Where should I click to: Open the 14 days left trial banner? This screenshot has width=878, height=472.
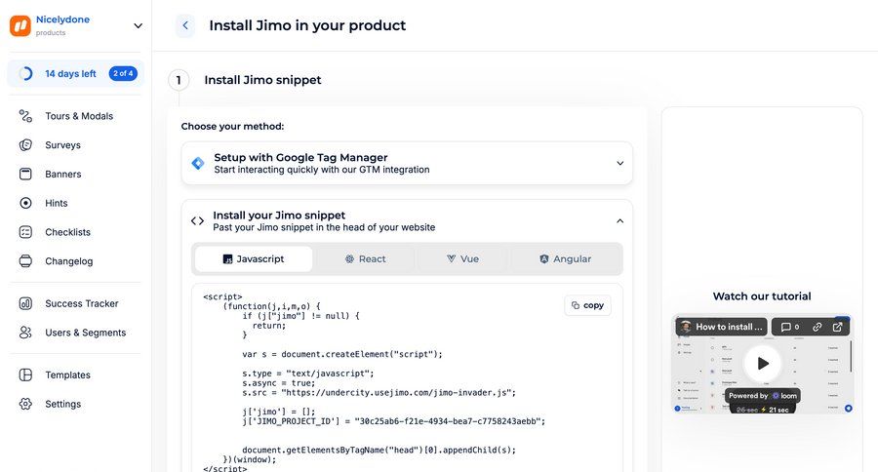pos(75,73)
